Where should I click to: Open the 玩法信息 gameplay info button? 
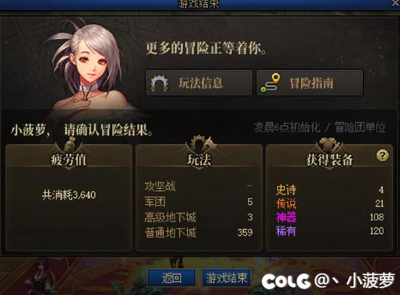click(199, 83)
